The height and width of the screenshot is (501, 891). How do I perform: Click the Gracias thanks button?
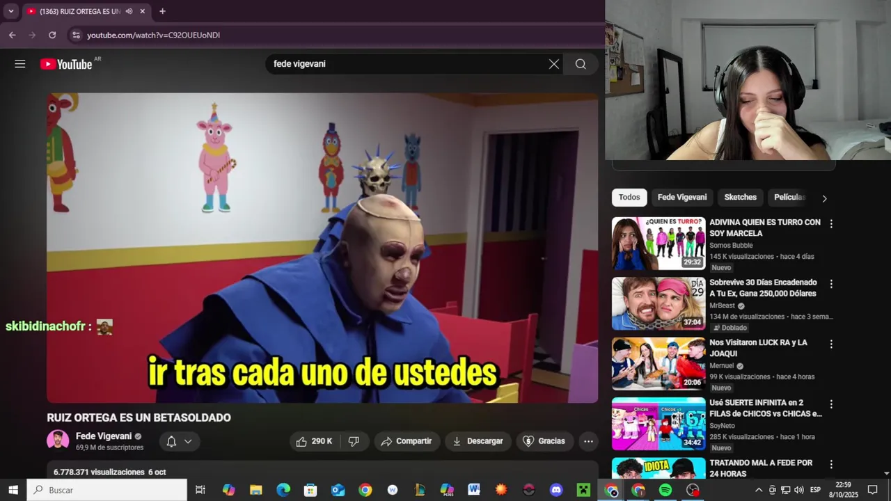(544, 441)
